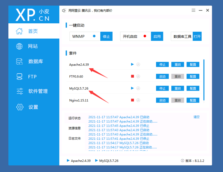The width and height of the screenshot is (223, 172).
Task: Clear the log with 清空
Action: point(197,117)
